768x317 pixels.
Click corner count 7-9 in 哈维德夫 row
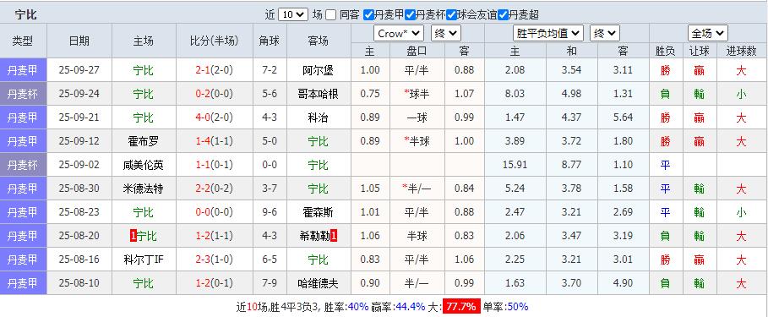[x=270, y=283]
